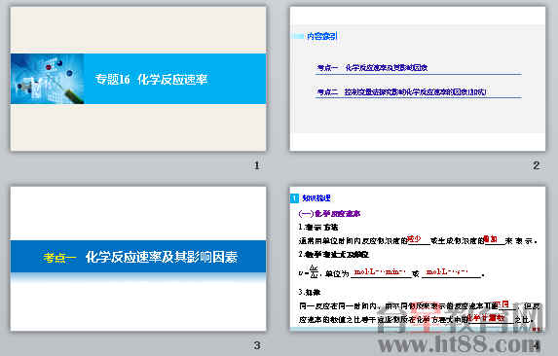This screenshot has width=558, height=356.
Task: Click slide number 1 label
Action: (256, 165)
